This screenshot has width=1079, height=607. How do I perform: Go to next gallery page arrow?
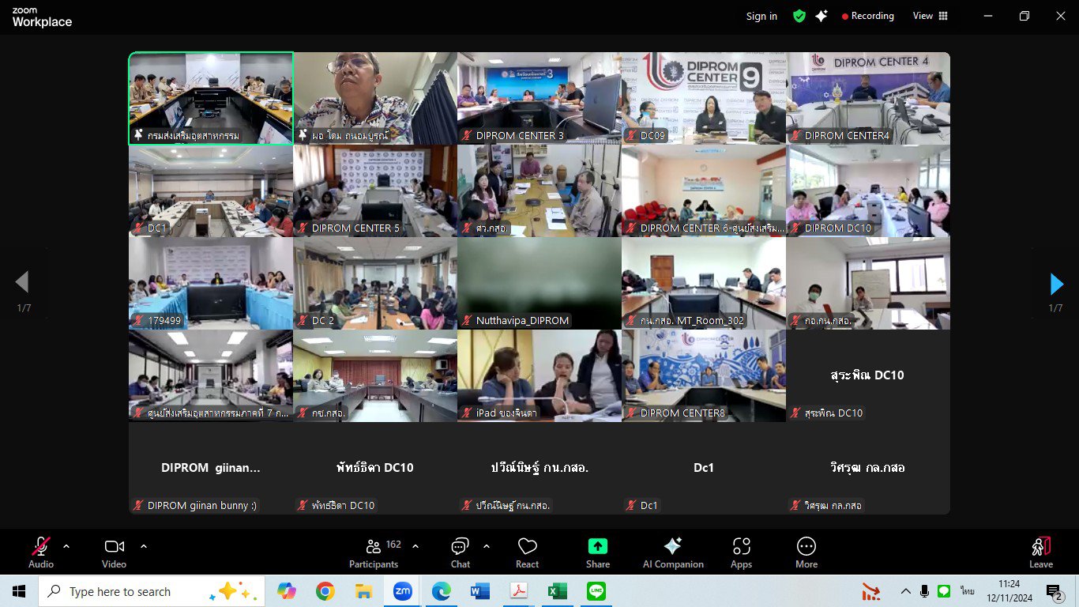point(1056,283)
